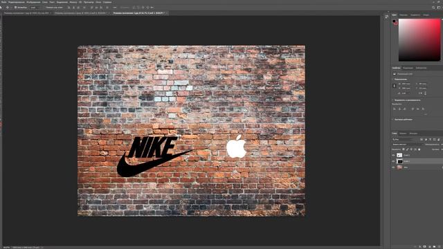The height and width of the screenshot is (249, 443).
Task: Click the add layer style fx icon
Action: coord(420,247)
